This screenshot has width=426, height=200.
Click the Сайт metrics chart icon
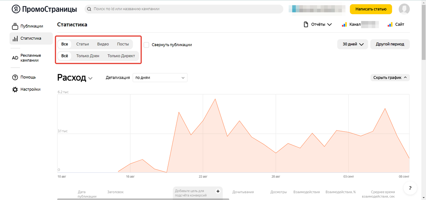click(389, 24)
